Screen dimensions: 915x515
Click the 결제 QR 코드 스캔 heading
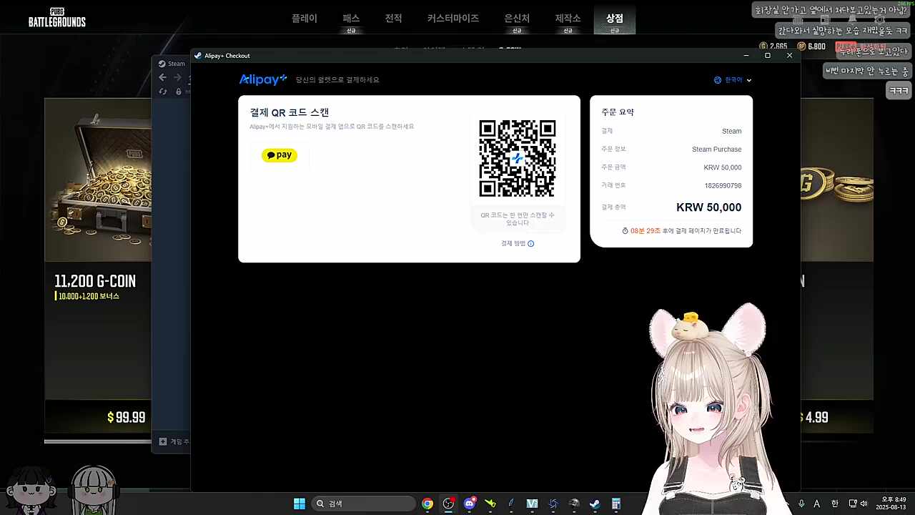(290, 112)
